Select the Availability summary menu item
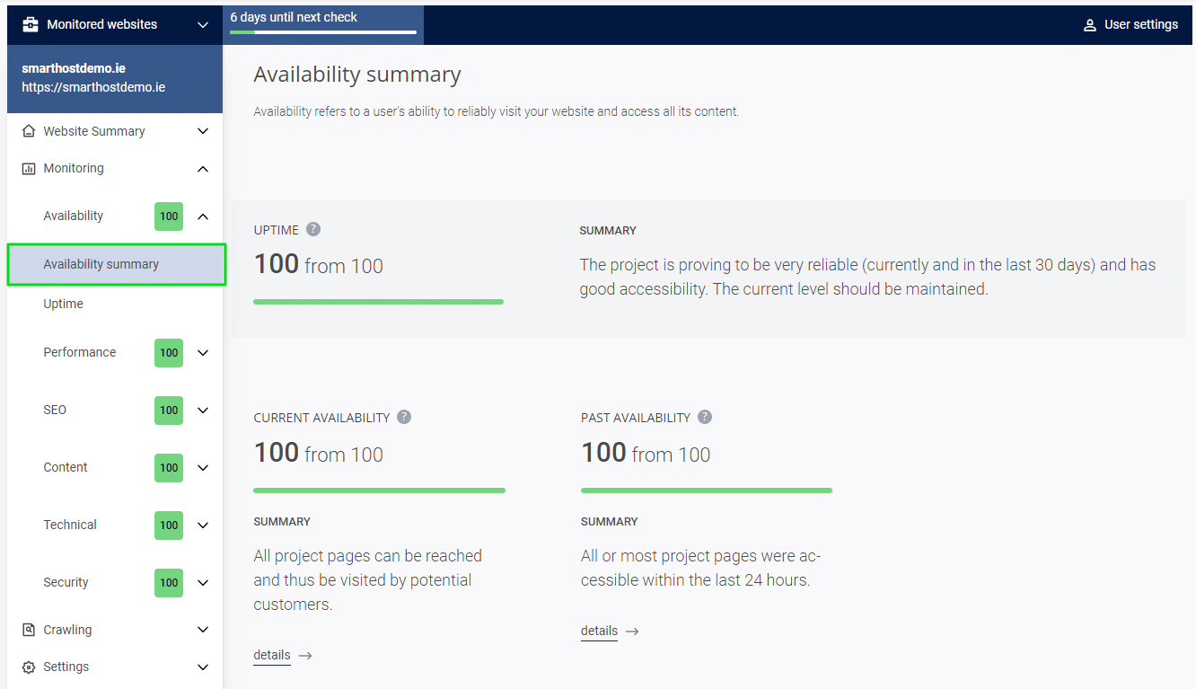 tap(101, 264)
